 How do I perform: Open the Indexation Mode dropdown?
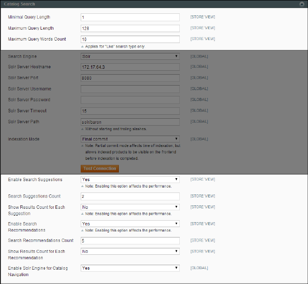pyautogui.click(x=130, y=139)
